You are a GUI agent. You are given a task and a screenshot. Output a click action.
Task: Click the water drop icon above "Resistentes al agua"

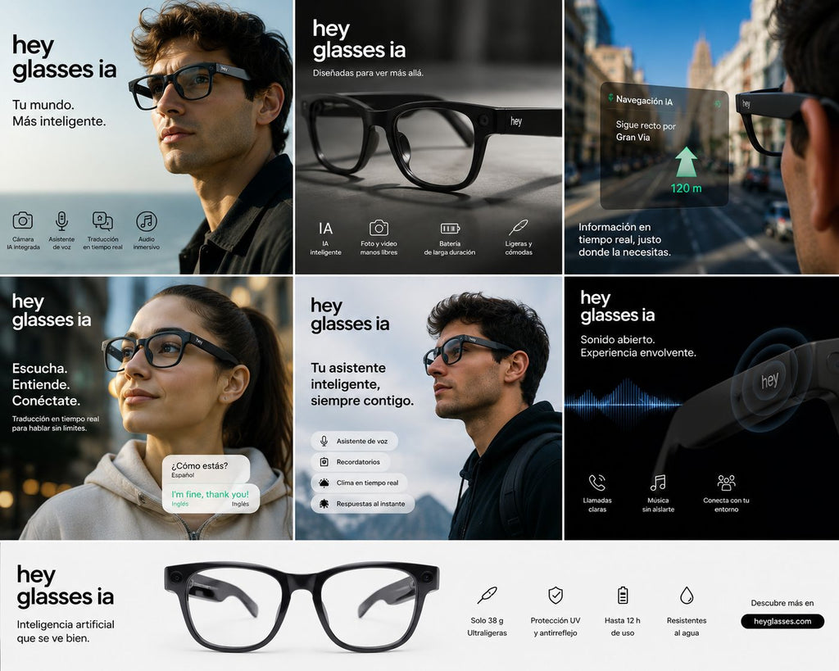(687, 595)
